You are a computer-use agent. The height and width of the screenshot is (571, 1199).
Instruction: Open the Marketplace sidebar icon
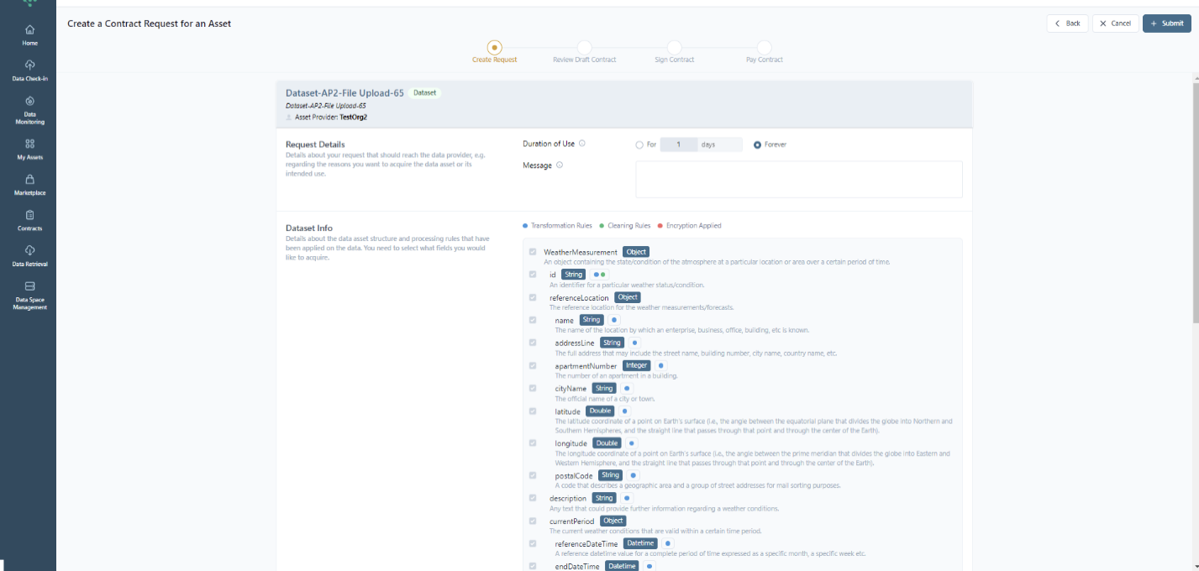click(x=29, y=184)
